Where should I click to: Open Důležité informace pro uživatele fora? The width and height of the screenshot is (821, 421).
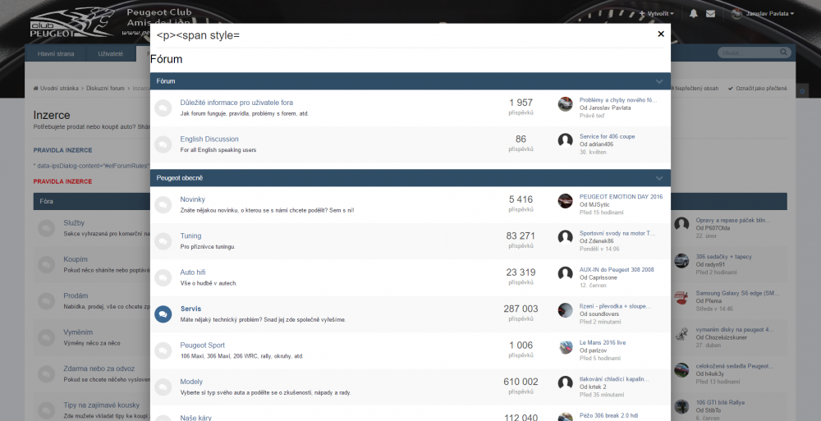(x=236, y=103)
